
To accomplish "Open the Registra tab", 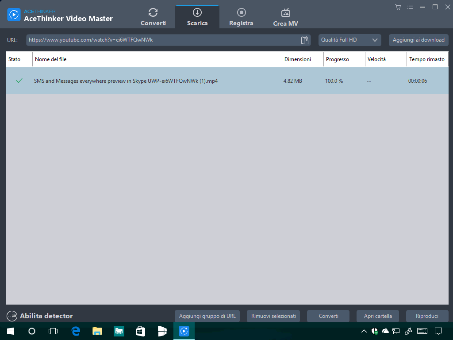I will (x=241, y=17).
